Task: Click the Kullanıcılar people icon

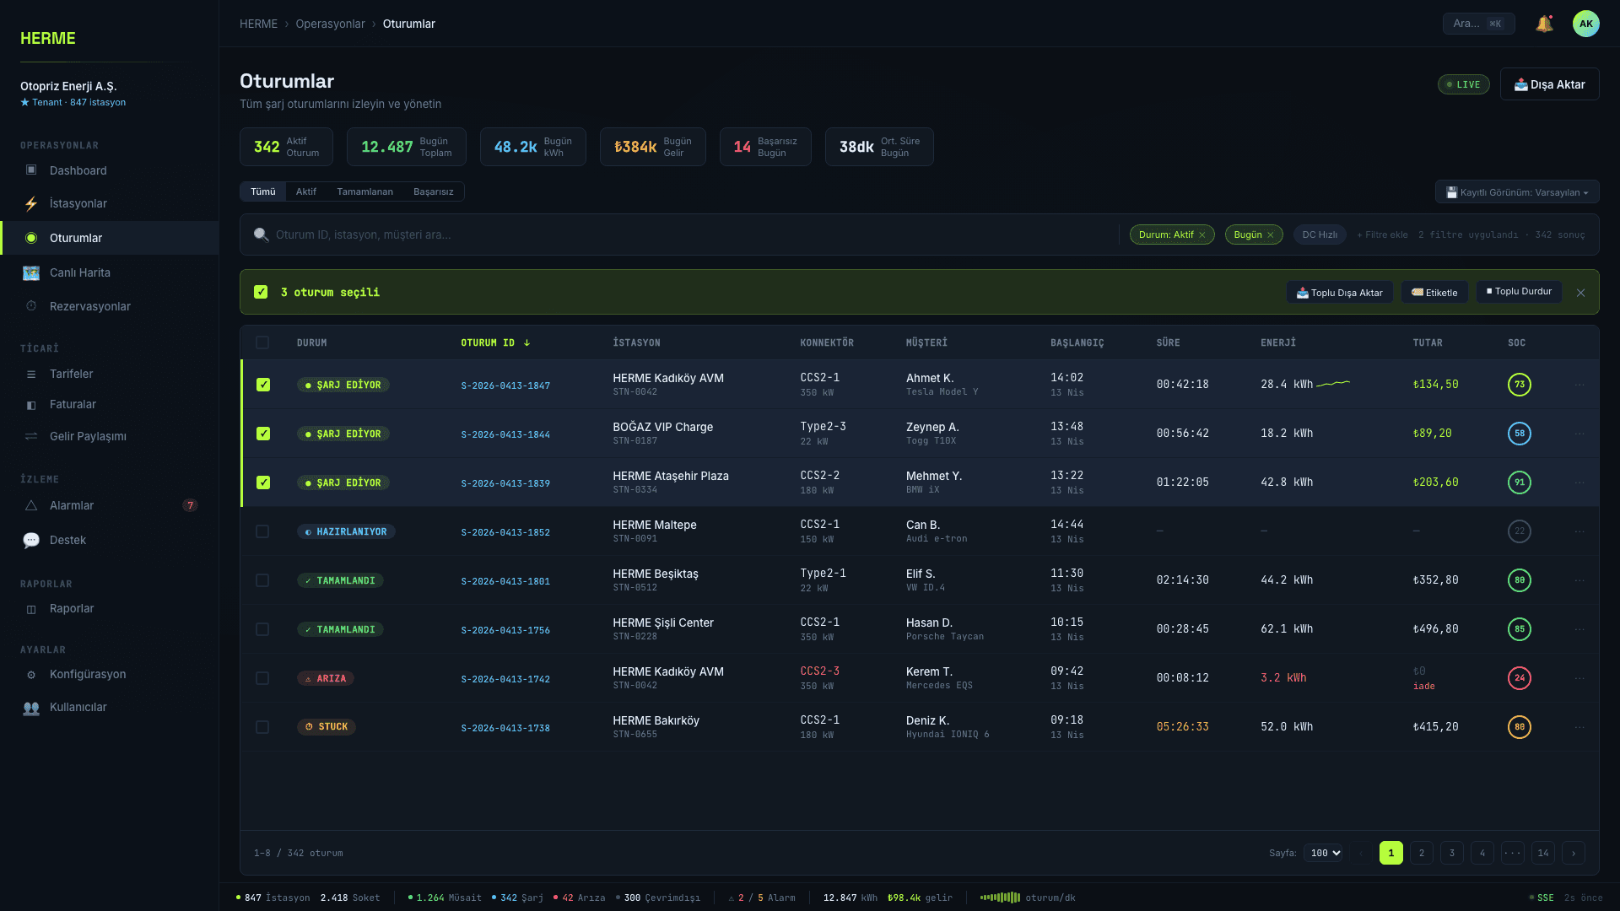Action: (x=31, y=708)
